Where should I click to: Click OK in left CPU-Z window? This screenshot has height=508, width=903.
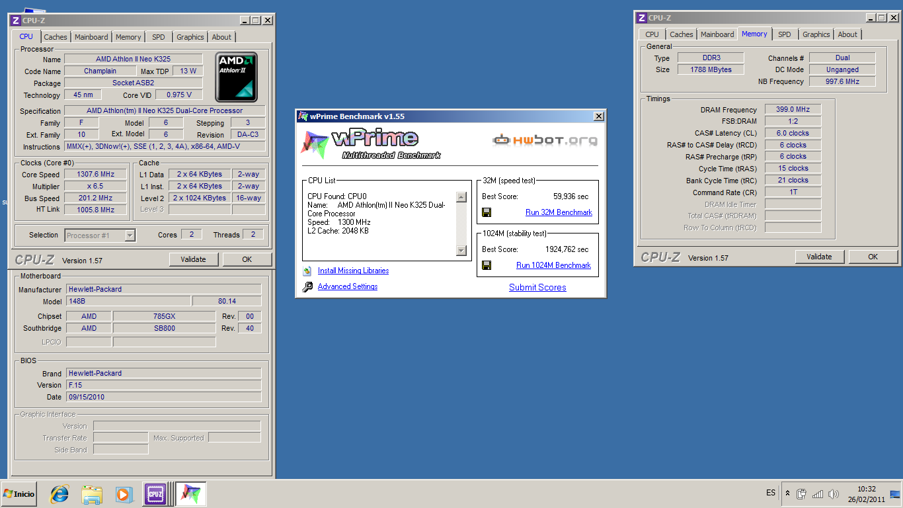(247, 259)
